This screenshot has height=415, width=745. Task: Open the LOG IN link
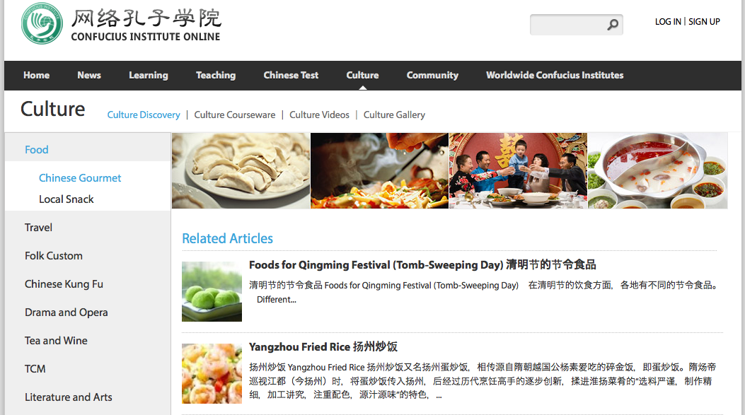(x=668, y=22)
